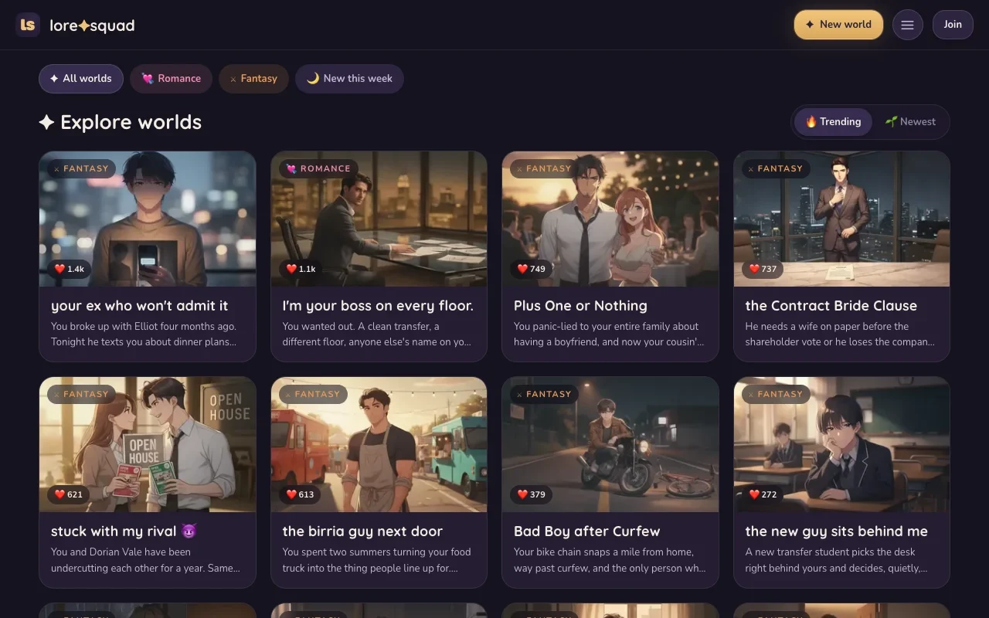This screenshot has width=989, height=618.
Task: Open 'the new guy sits behind me' image
Action: [x=841, y=444]
